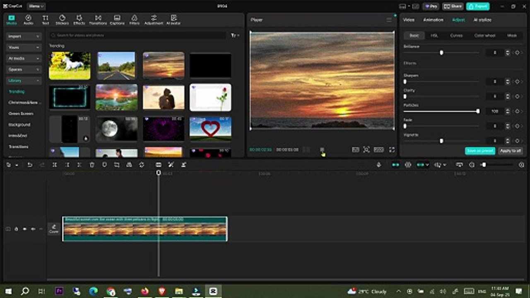Expand the Import dropdown
Image resolution: width=530 pixels, height=298 pixels.
(24, 36)
